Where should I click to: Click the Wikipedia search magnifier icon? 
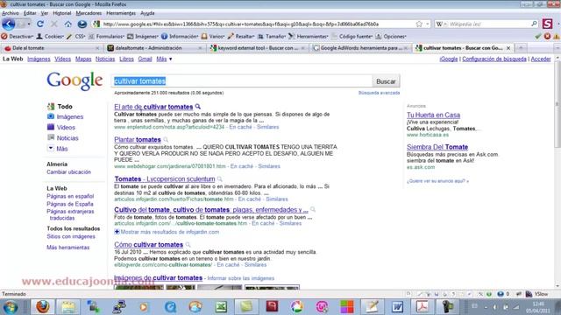[534, 24]
